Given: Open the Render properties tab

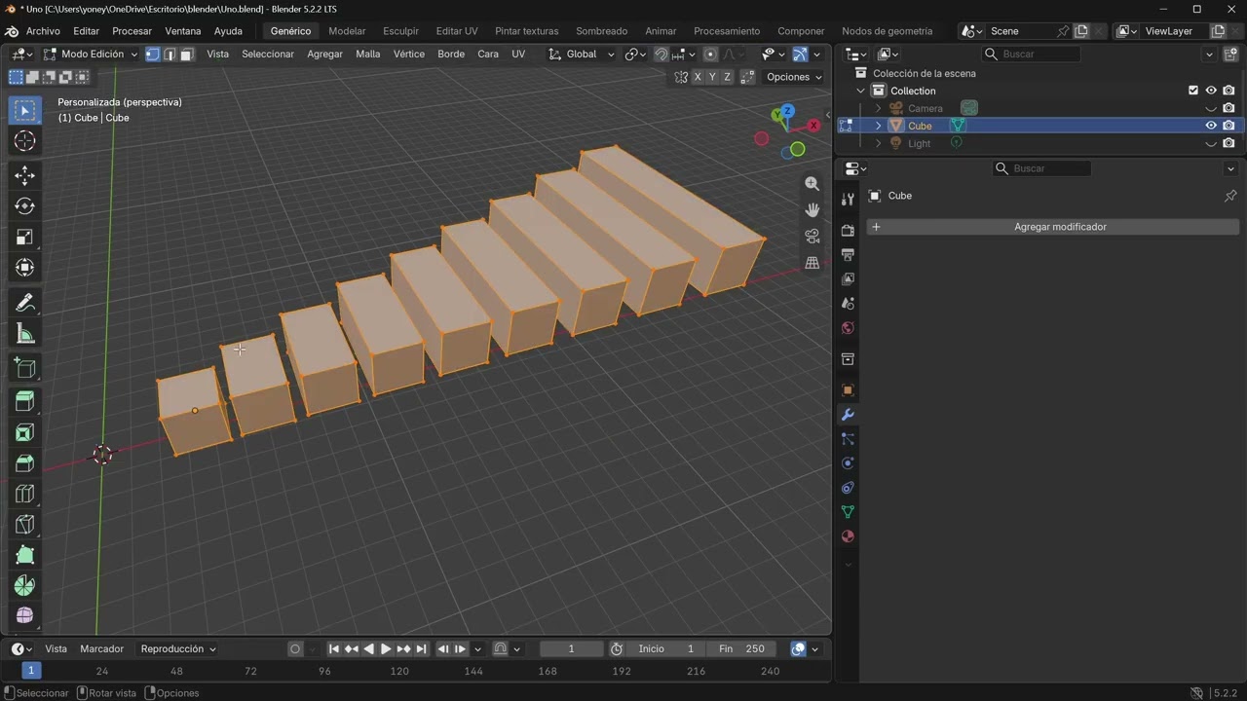Looking at the screenshot, I should coord(848,231).
